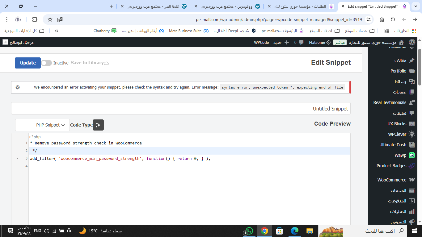Click the Untitled Snippet title field
The image size is (422, 237).
coord(181,109)
